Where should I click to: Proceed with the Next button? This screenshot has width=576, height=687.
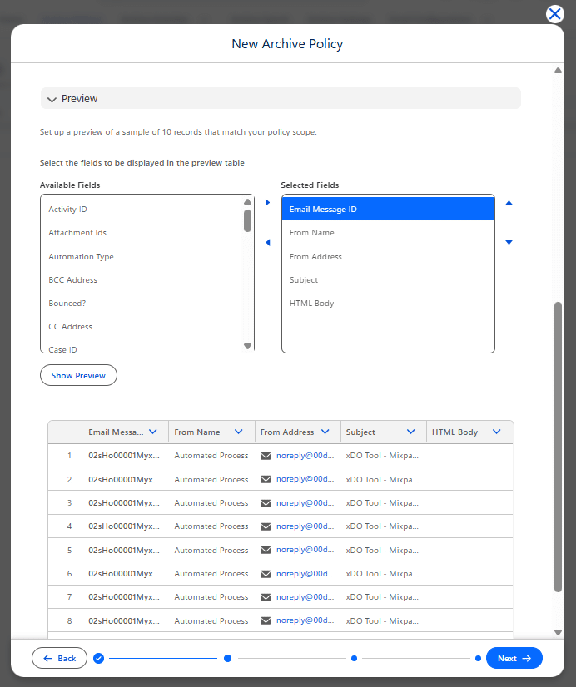[x=514, y=658]
